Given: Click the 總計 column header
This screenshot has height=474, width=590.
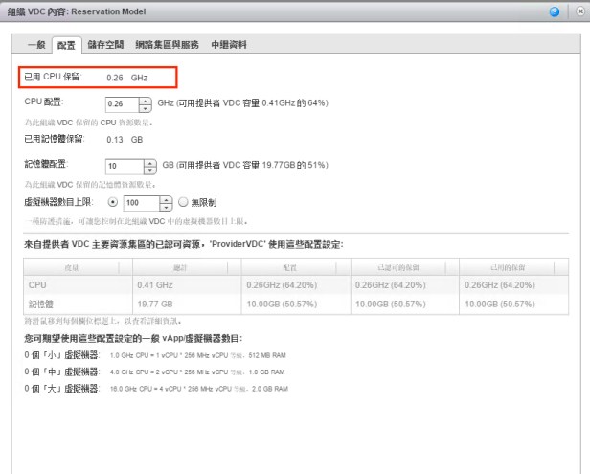Looking at the screenshot, I should (187, 267).
